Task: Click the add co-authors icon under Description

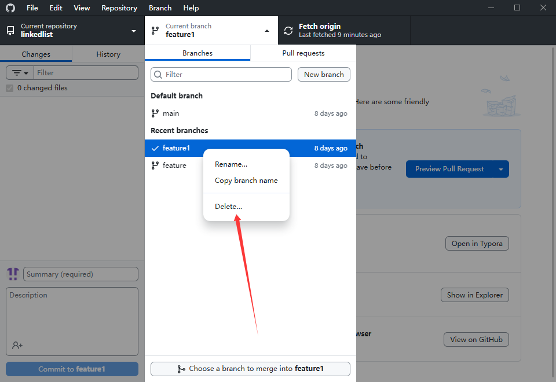Action: pyautogui.click(x=17, y=345)
